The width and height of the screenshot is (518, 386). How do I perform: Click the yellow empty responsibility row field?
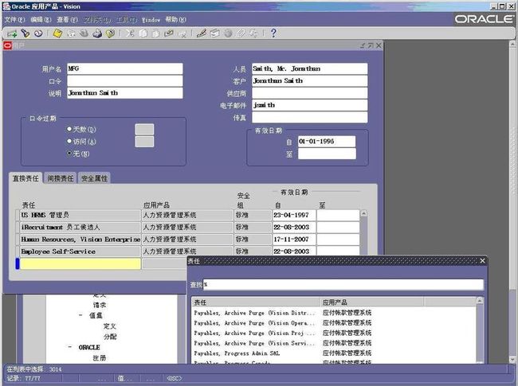point(80,263)
